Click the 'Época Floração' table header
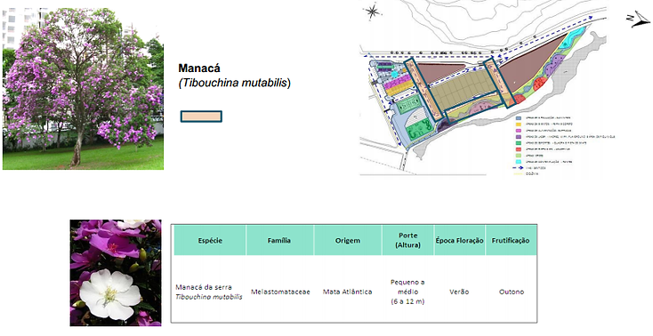 [x=459, y=241]
